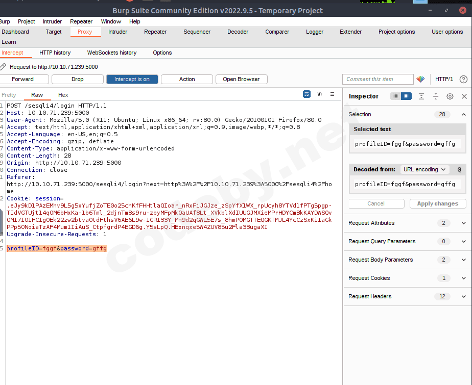Viewport: 472px width, 385px height.
Task: Switch to the HTTP history tab
Action: [55, 53]
